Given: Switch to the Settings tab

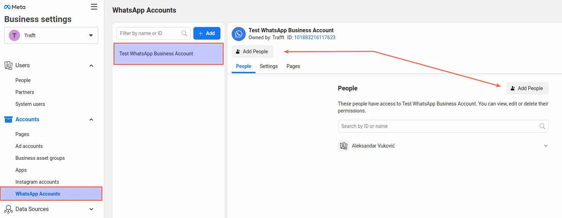Looking at the screenshot, I should 269,66.
